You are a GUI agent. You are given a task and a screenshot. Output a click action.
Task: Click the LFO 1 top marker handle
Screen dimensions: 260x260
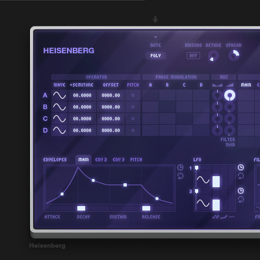196,168
